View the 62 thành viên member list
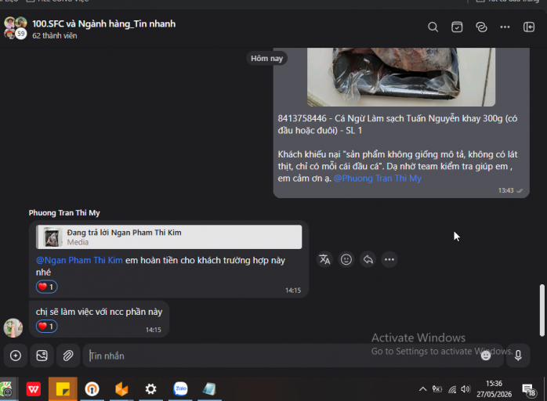This screenshot has width=547, height=401. (55, 35)
